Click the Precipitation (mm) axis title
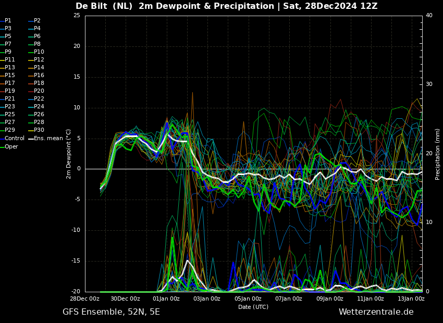 (438, 154)
